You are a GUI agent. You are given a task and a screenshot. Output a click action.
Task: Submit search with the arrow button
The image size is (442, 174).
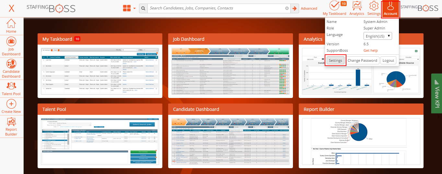pos(295,8)
